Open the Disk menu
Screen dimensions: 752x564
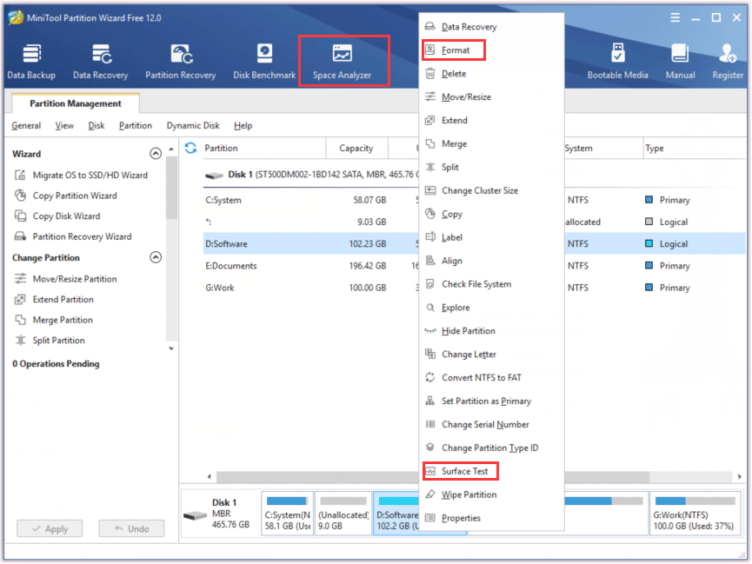coord(96,125)
